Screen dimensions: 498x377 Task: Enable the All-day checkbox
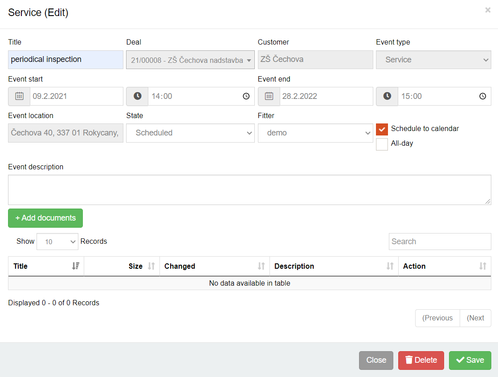(382, 144)
